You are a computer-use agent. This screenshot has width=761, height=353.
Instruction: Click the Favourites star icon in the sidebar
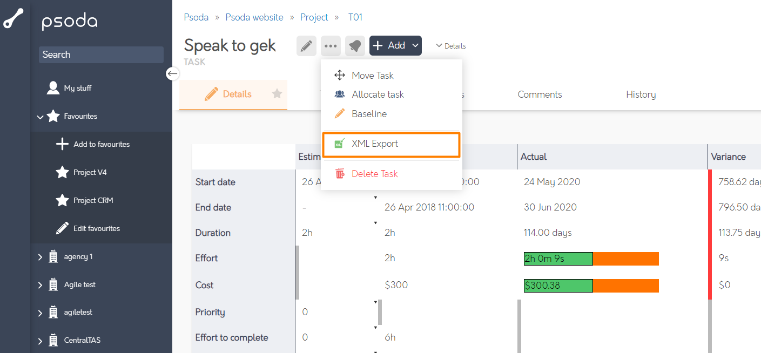(x=53, y=116)
